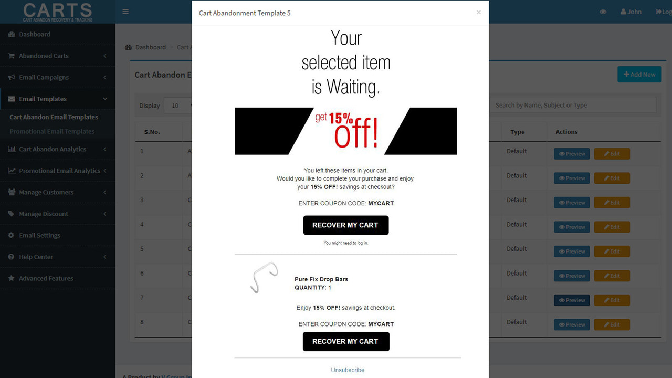Preview template in row 1
Viewport: 672px width, 378px height.
point(571,154)
